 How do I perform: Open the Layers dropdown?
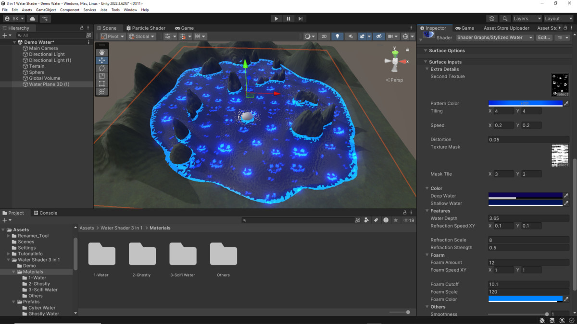point(527,19)
